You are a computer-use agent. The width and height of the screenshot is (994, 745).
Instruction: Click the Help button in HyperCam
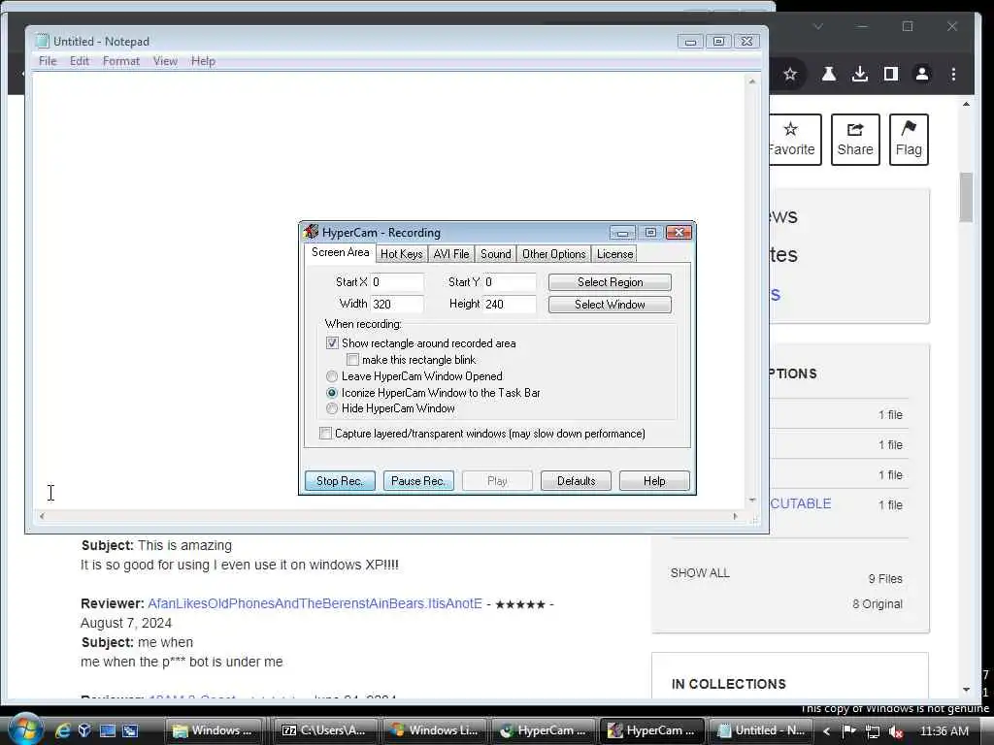point(654,481)
